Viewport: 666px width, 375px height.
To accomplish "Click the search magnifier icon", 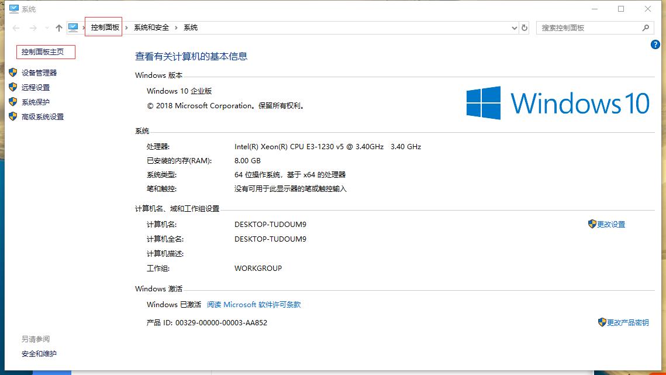I will click(x=645, y=27).
